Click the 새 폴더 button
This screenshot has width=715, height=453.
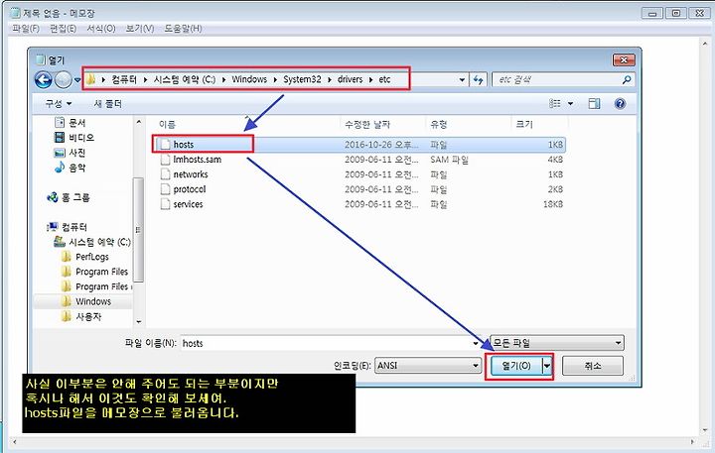pos(107,104)
